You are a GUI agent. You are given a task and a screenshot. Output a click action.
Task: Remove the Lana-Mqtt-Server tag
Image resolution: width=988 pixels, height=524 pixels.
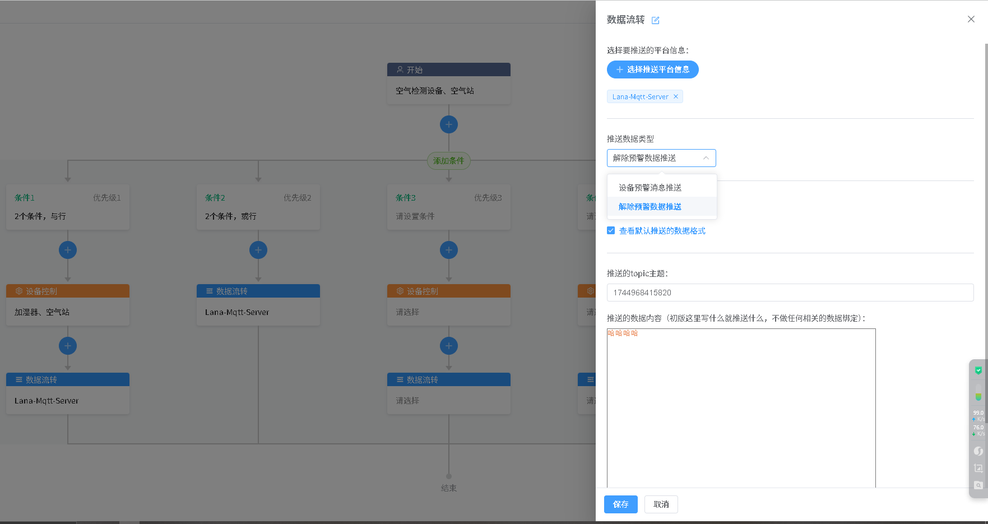click(x=676, y=96)
